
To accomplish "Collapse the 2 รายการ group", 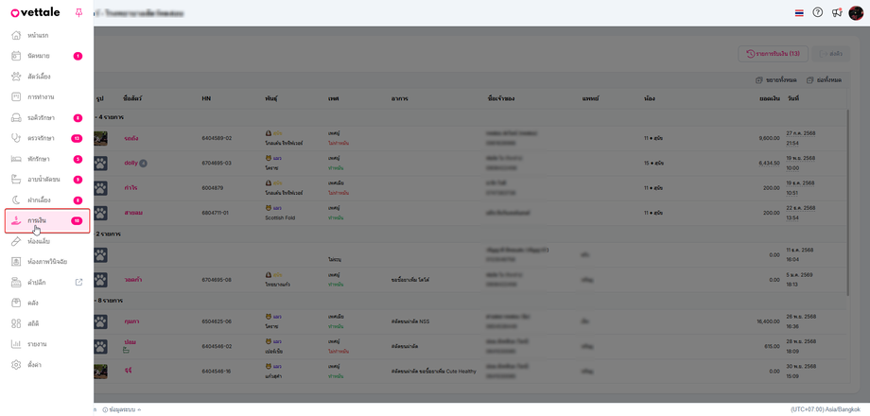I will tap(110, 234).
